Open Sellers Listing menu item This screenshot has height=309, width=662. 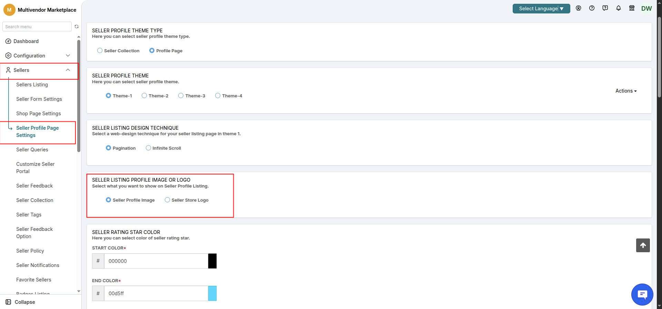tap(32, 85)
